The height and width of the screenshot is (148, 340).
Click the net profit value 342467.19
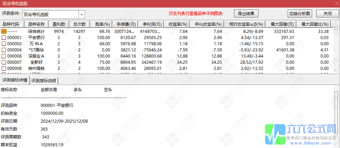(152, 62)
